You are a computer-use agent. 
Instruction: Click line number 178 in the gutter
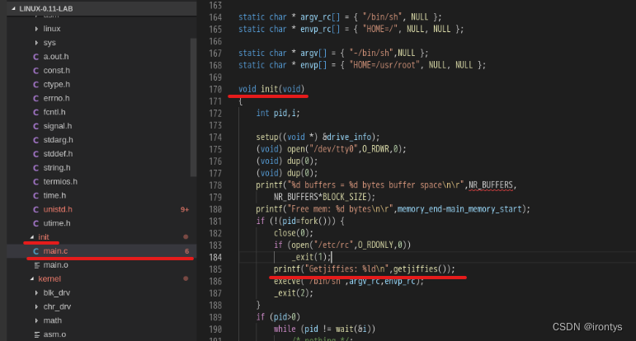(x=215, y=185)
